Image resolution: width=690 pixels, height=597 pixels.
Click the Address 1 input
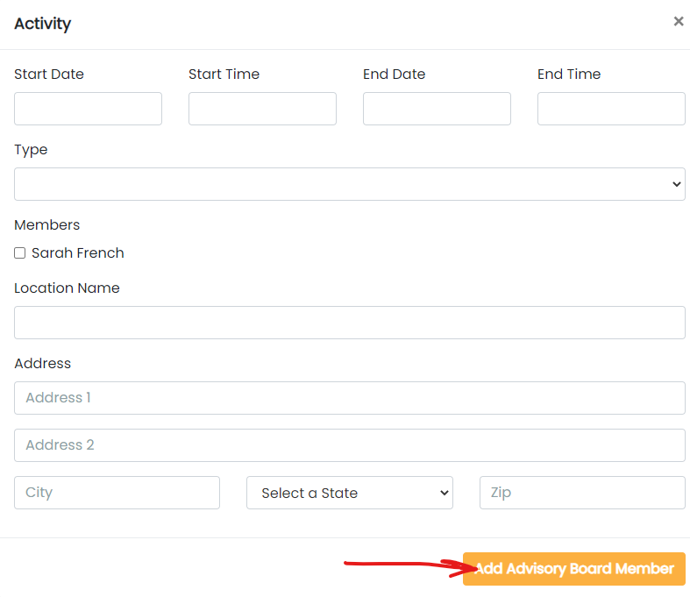click(x=349, y=398)
